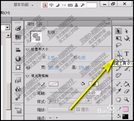Screen dimensions: 134x121
Task: Select the Pencil tool
Action: coord(118,68)
